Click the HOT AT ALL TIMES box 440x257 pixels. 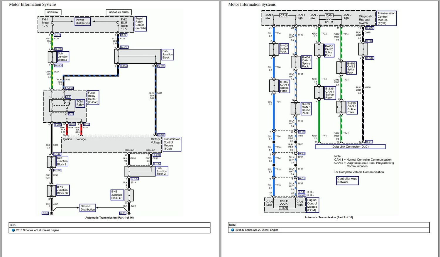pyautogui.click(x=119, y=12)
